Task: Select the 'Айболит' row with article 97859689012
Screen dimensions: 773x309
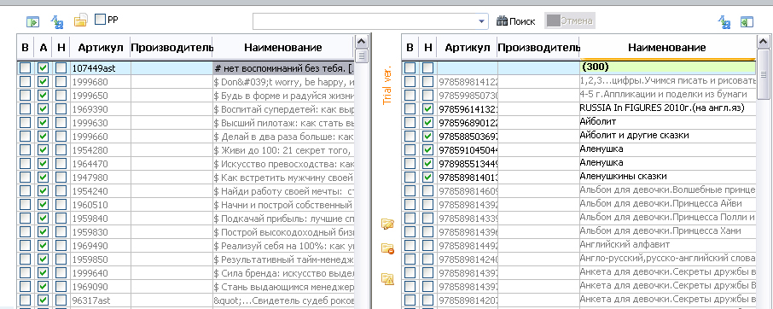Action: pyautogui.click(x=578, y=122)
